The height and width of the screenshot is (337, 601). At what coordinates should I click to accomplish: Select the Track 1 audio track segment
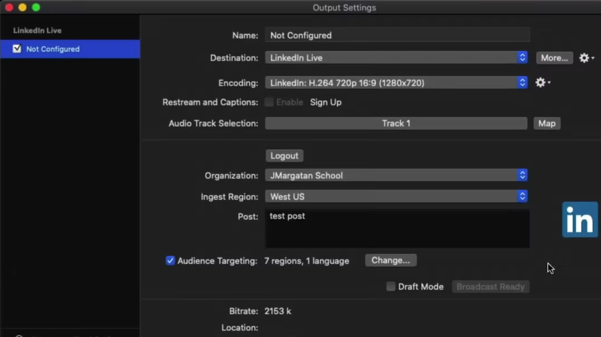396,123
